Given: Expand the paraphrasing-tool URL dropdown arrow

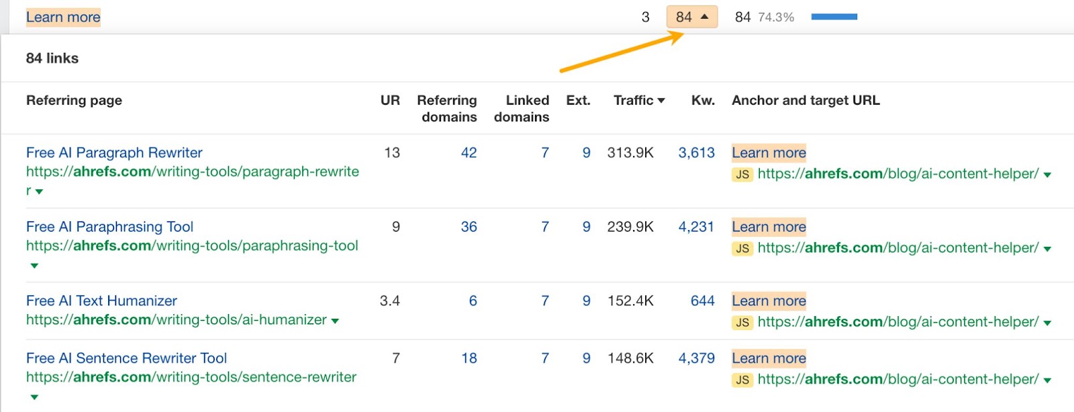Looking at the screenshot, I should pyautogui.click(x=34, y=266).
